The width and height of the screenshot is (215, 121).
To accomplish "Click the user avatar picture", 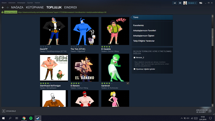I will (x=185, y=3).
